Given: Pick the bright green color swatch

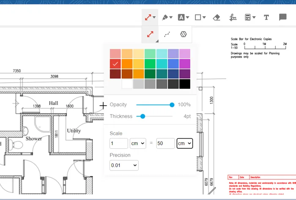Looking at the screenshot, I should tap(150, 64).
